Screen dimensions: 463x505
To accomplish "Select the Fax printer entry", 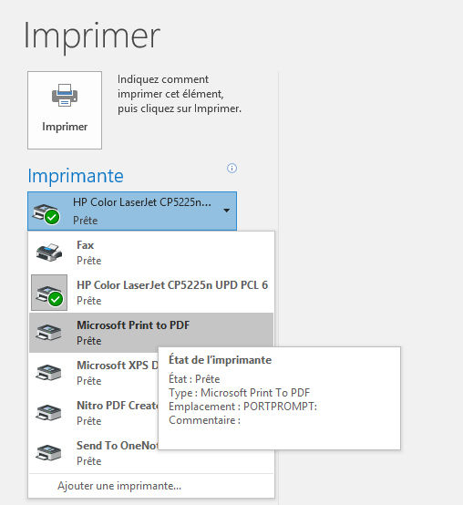I will [151, 252].
